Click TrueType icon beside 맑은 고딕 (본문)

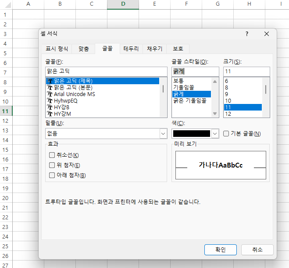pos(50,88)
